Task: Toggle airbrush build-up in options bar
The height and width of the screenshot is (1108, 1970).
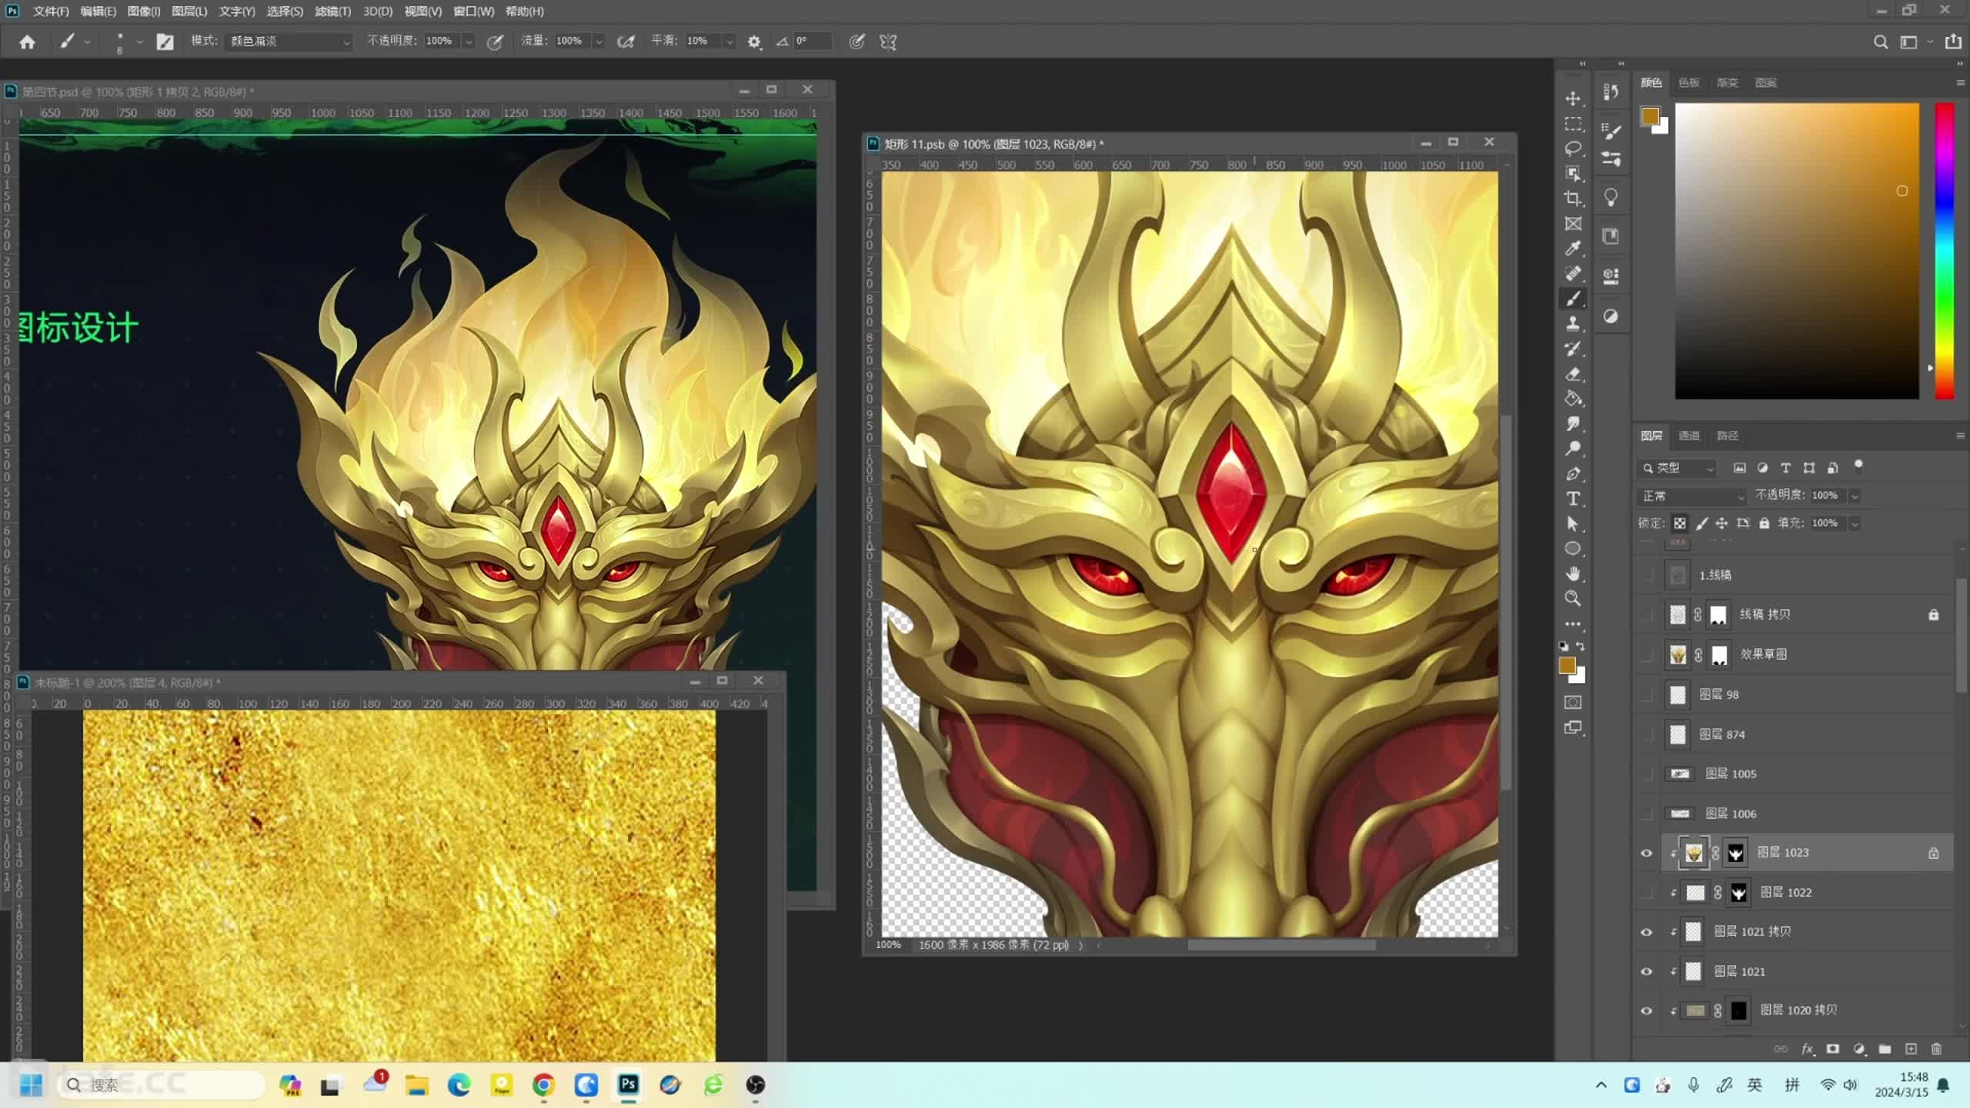Action: click(x=626, y=42)
